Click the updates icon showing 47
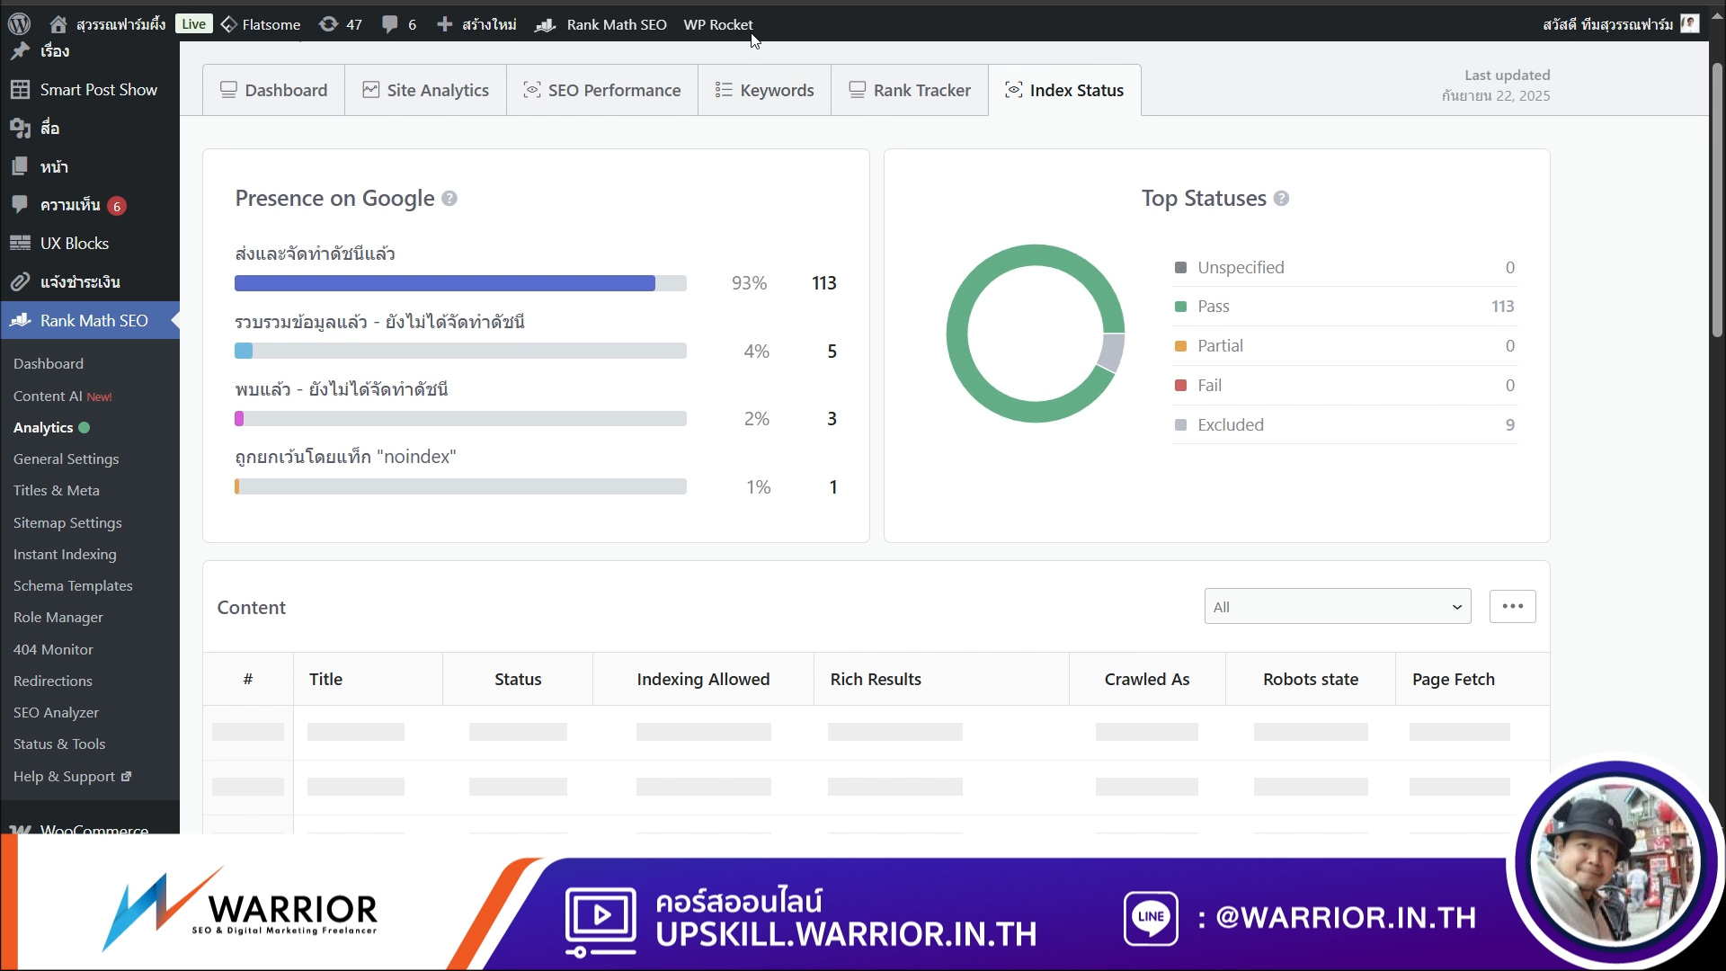Viewport: 1726px width, 971px height. (x=329, y=24)
